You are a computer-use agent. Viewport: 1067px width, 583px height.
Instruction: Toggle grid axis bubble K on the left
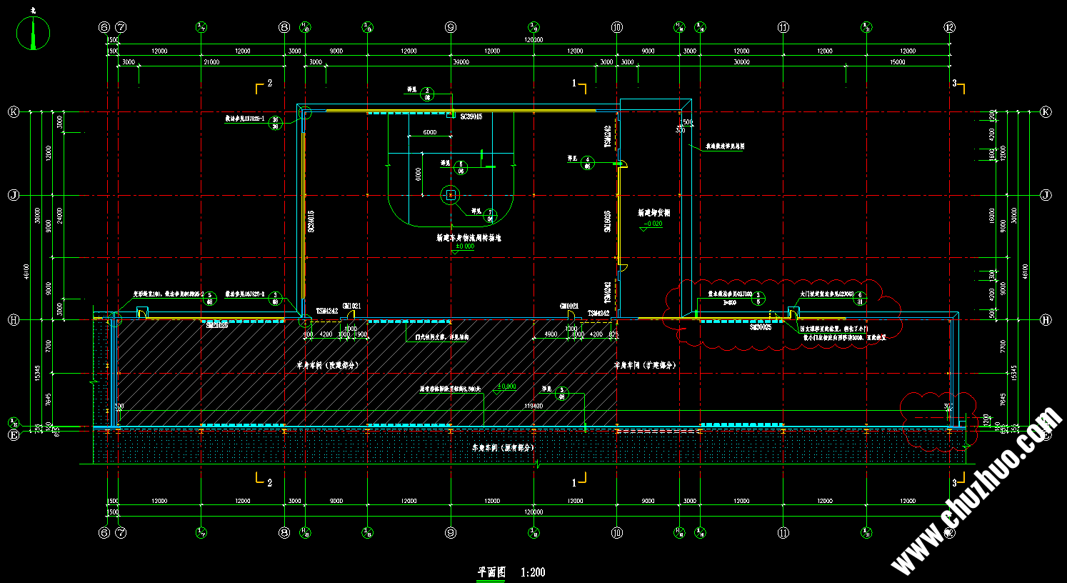tap(12, 111)
